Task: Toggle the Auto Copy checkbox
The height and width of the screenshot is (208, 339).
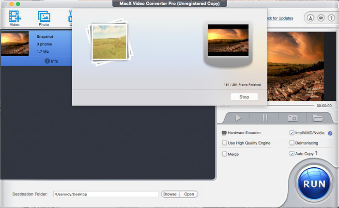Action: tap(292, 154)
